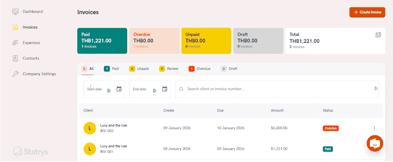Click the 08 January 2026 create date
This screenshot has height=162, width=393.
tap(177, 149)
